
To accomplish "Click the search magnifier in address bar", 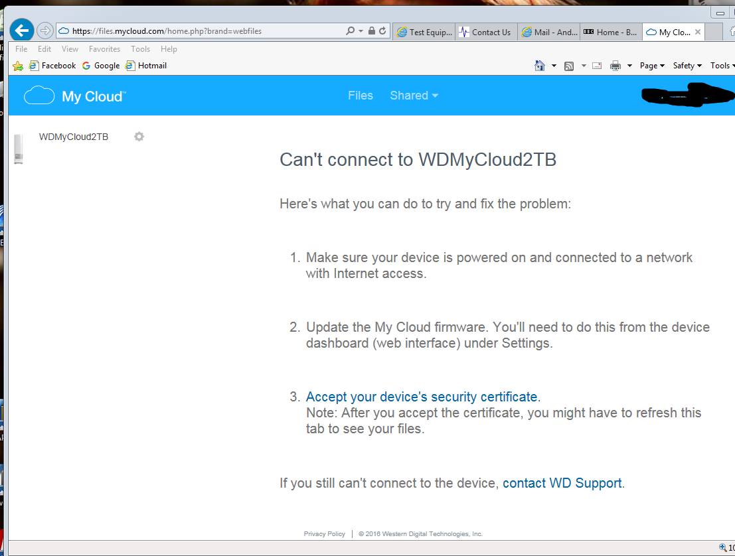I will point(350,31).
